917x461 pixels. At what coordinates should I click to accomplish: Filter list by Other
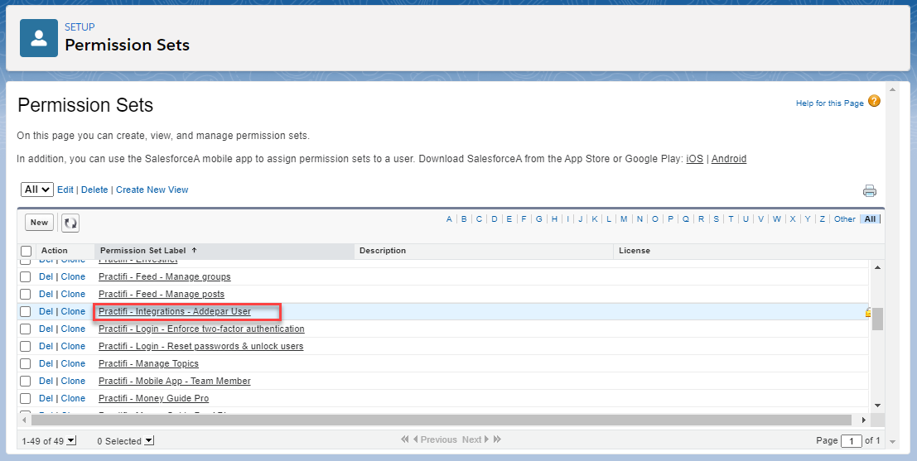(845, 219)
